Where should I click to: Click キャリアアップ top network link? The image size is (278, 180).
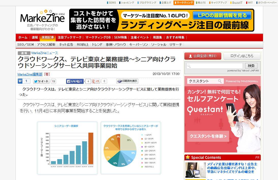pos(218,3)
